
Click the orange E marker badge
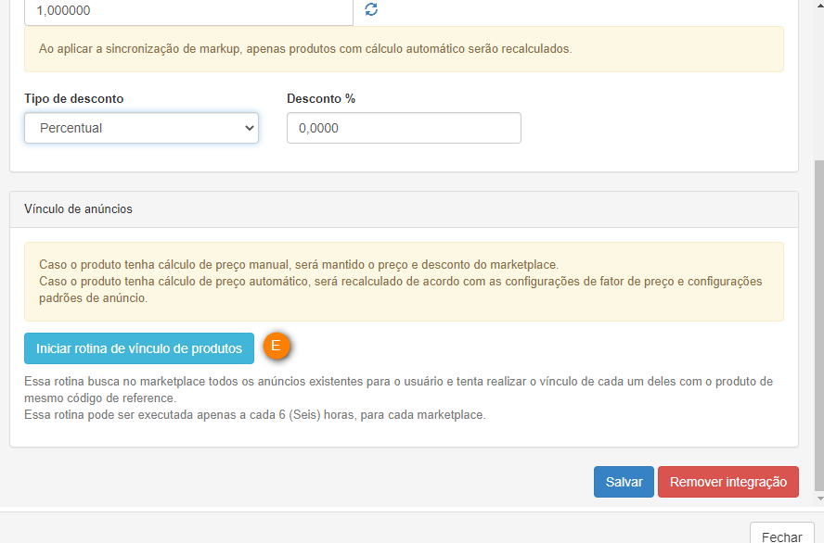276,346
